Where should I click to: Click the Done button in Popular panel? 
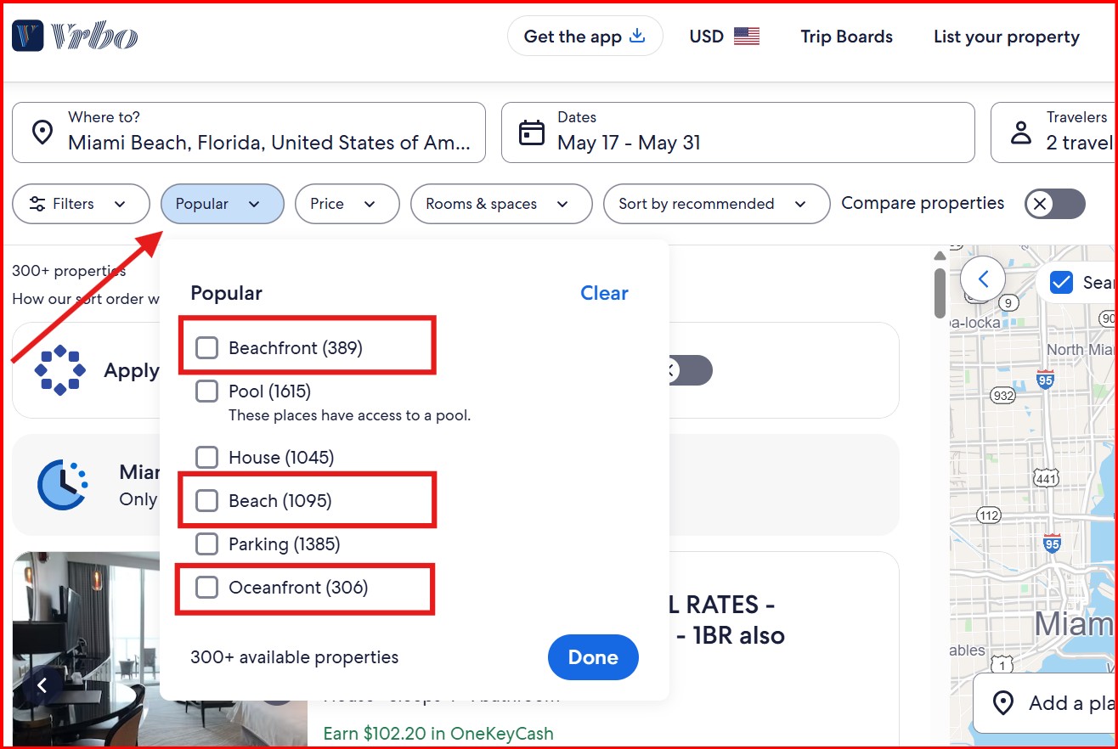click(593, 657)
